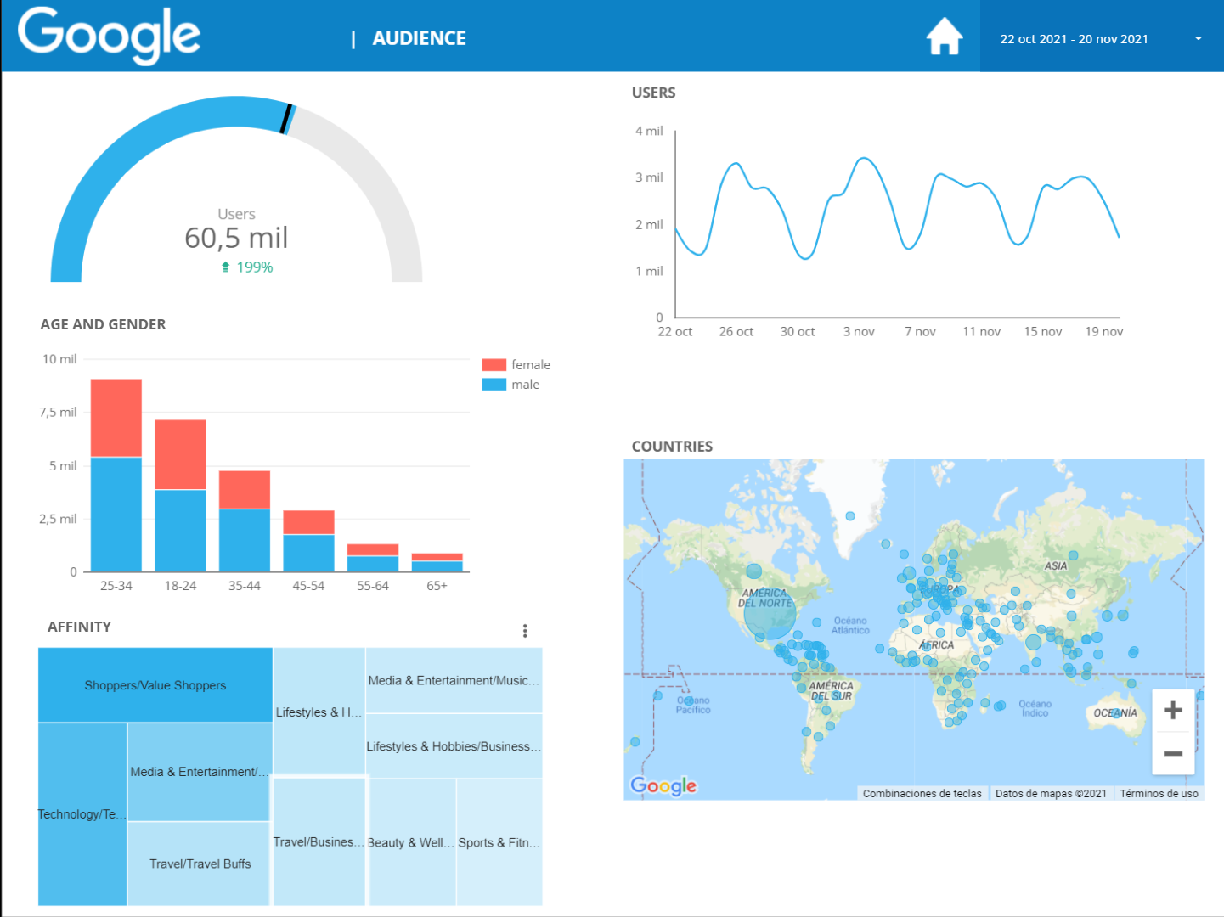
Task: Zoom out on the countries map
Action: coord(1173,753)
